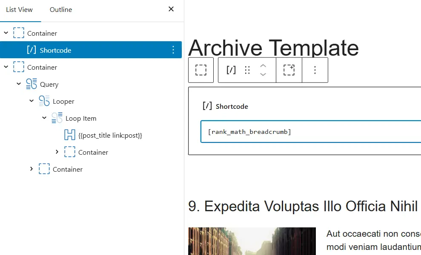Collapse the Query block tree item
Viewport: 421px width, 255px height.
(x=19, y=84)
